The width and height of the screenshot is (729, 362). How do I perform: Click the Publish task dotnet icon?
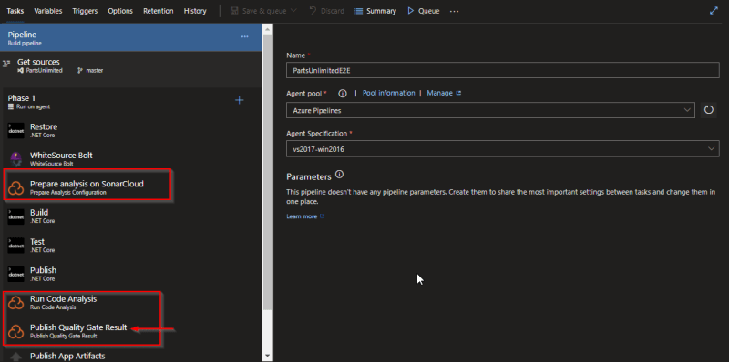[16, 275]
